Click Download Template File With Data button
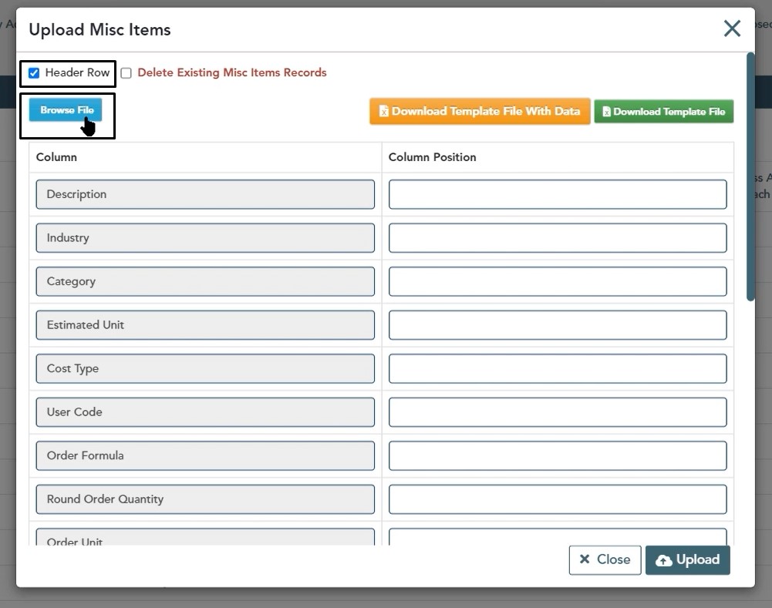 tap(480, 112)
